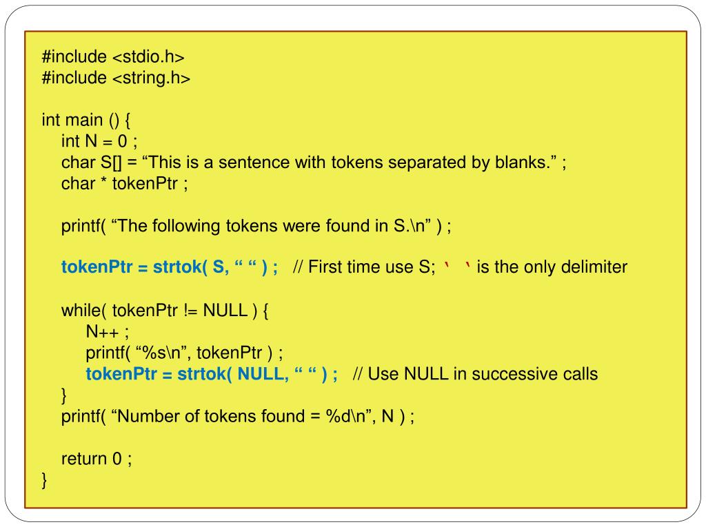Click 'is the only delimiter' text

click(552, 267)
